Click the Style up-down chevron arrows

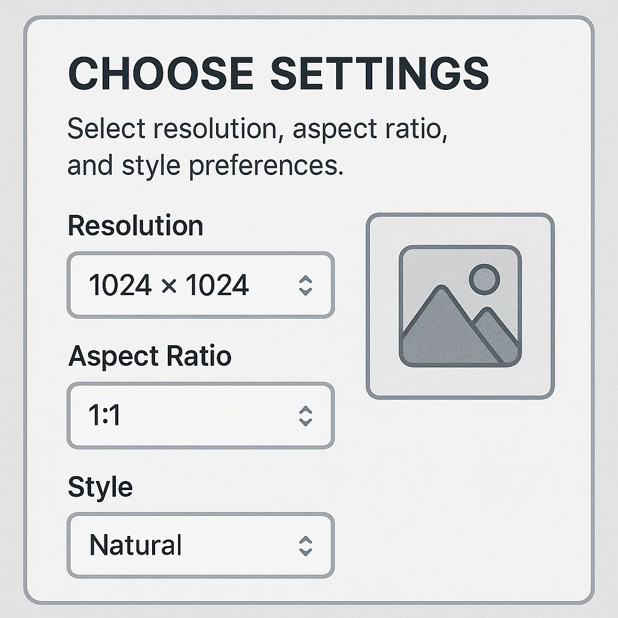[x=305, y=545]
